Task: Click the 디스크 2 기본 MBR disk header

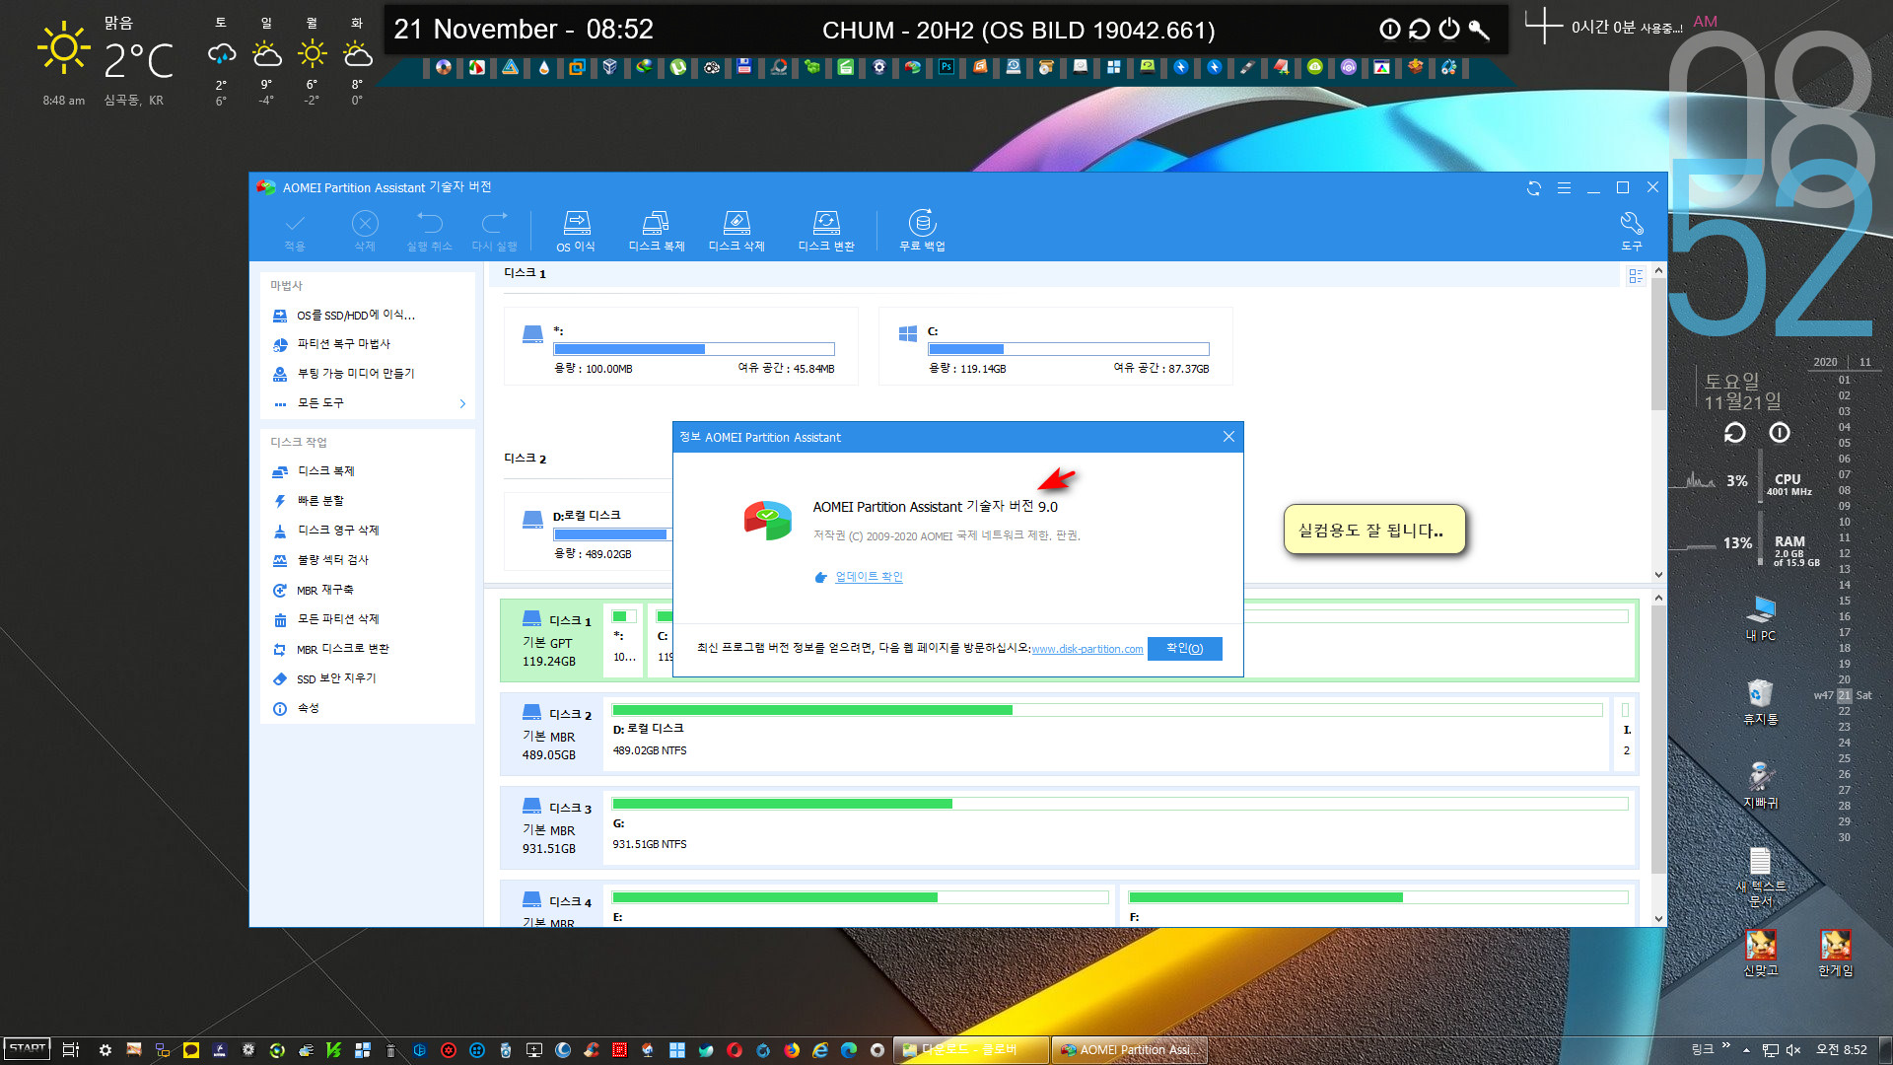Action: [x=551, y=734]
